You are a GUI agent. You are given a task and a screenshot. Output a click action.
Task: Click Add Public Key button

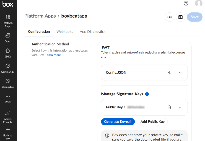click(x=153, y=122)
